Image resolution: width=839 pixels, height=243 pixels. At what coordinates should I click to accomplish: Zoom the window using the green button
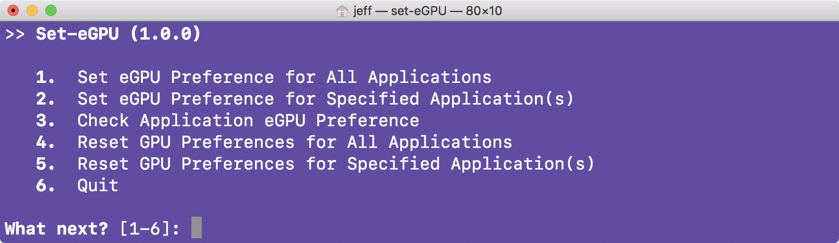click(x=51, y=10)
